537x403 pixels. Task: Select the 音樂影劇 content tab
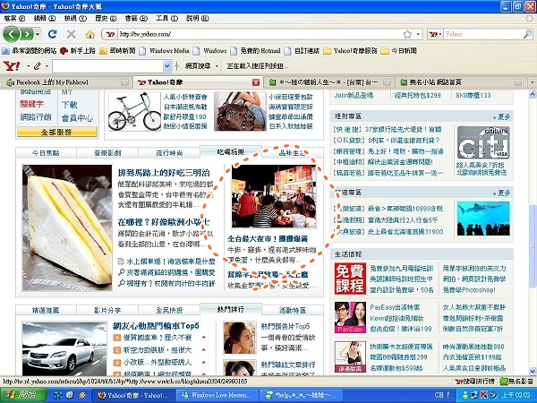[x=107, y=153]
